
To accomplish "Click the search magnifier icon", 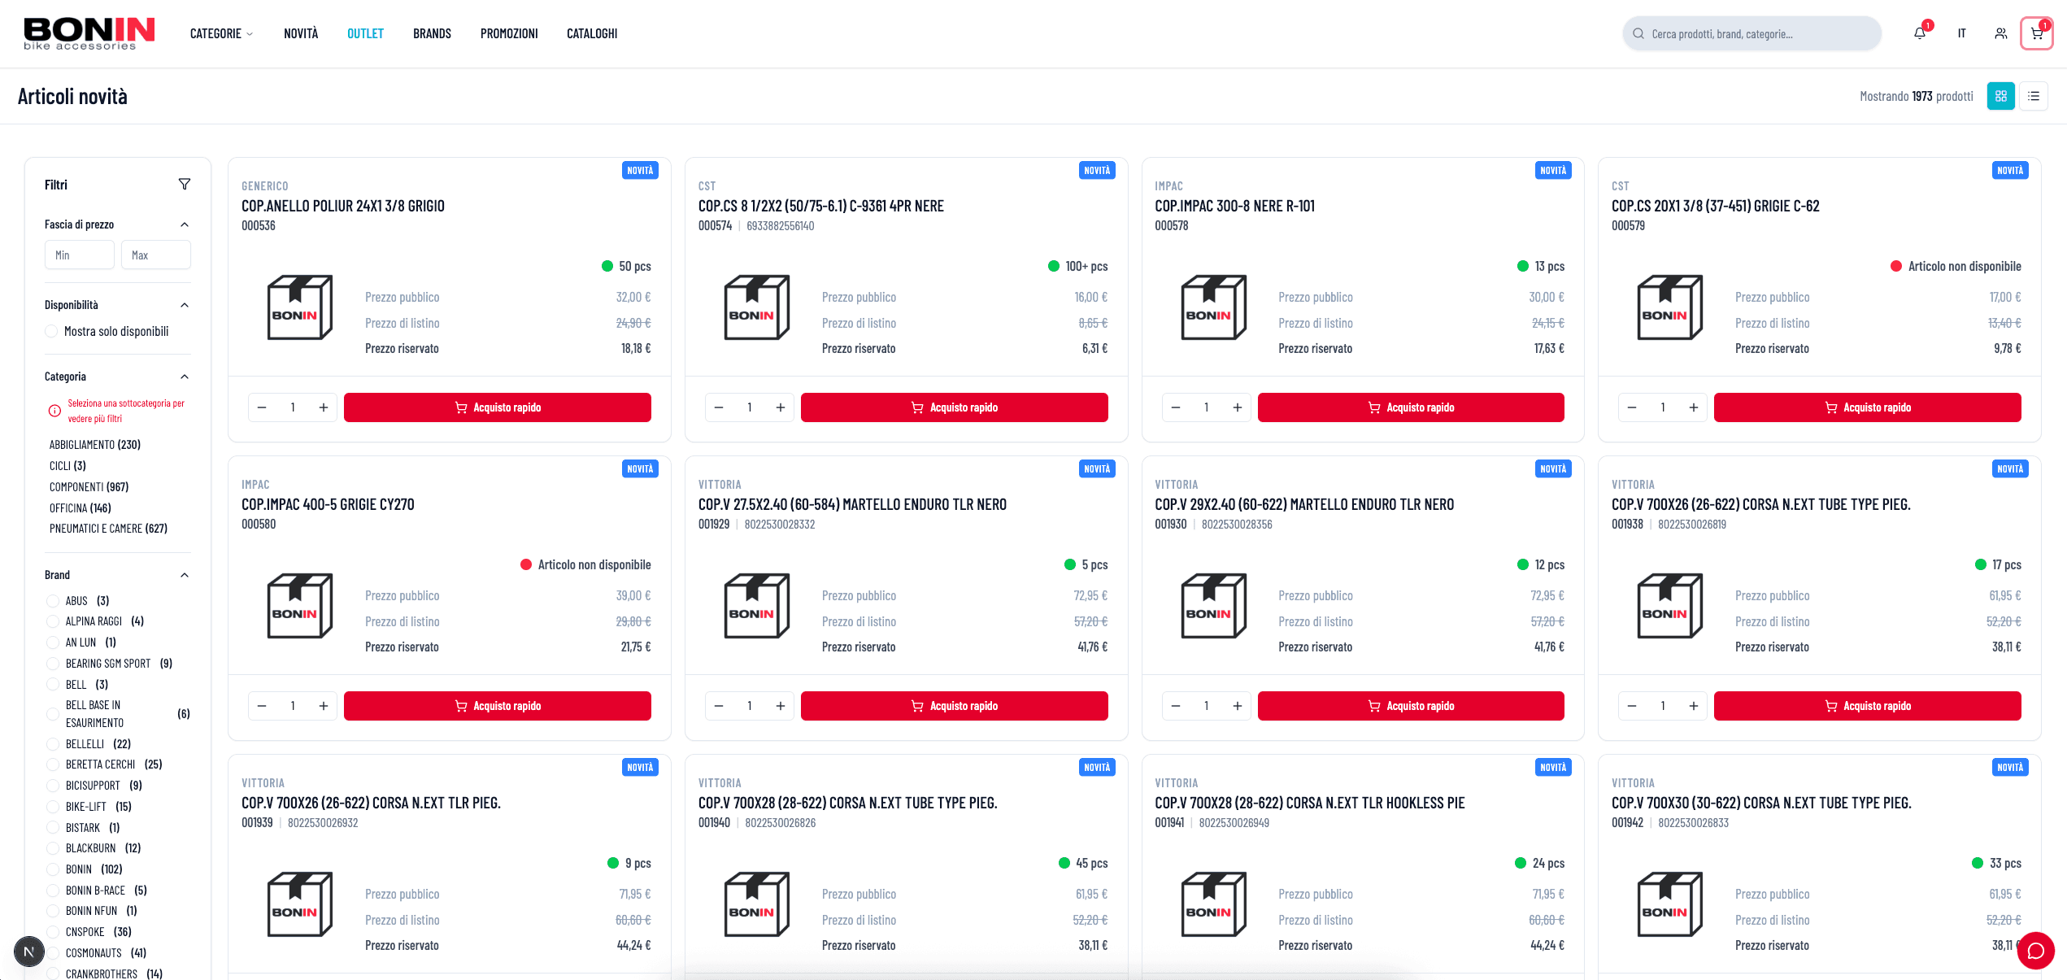I will (1638, 33).
